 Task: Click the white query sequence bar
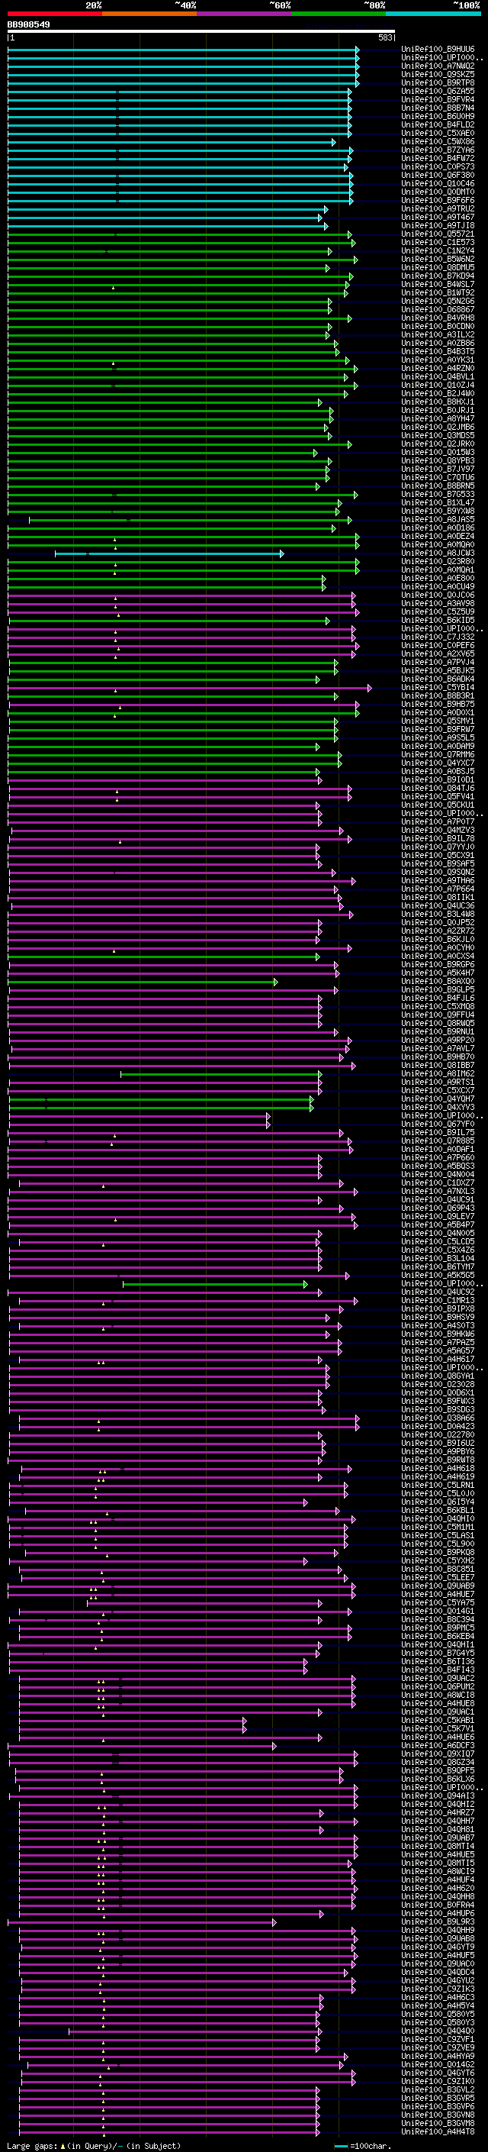(x=201, y=32)
